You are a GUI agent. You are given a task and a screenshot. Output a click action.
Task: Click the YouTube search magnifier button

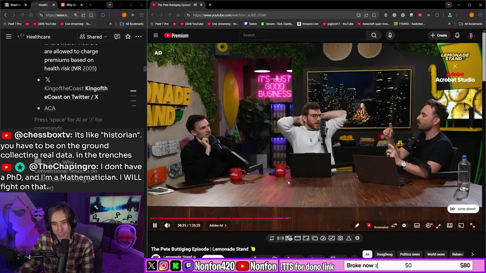pyautogui.click(x=374, y=35)
